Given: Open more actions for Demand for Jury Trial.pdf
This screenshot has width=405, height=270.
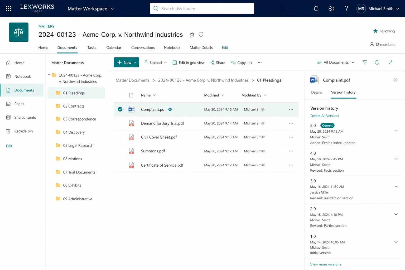Looking at the screenshot, I should point(291,123).
